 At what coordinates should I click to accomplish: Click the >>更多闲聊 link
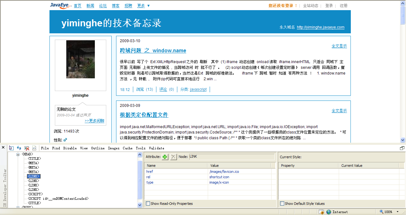95,121
